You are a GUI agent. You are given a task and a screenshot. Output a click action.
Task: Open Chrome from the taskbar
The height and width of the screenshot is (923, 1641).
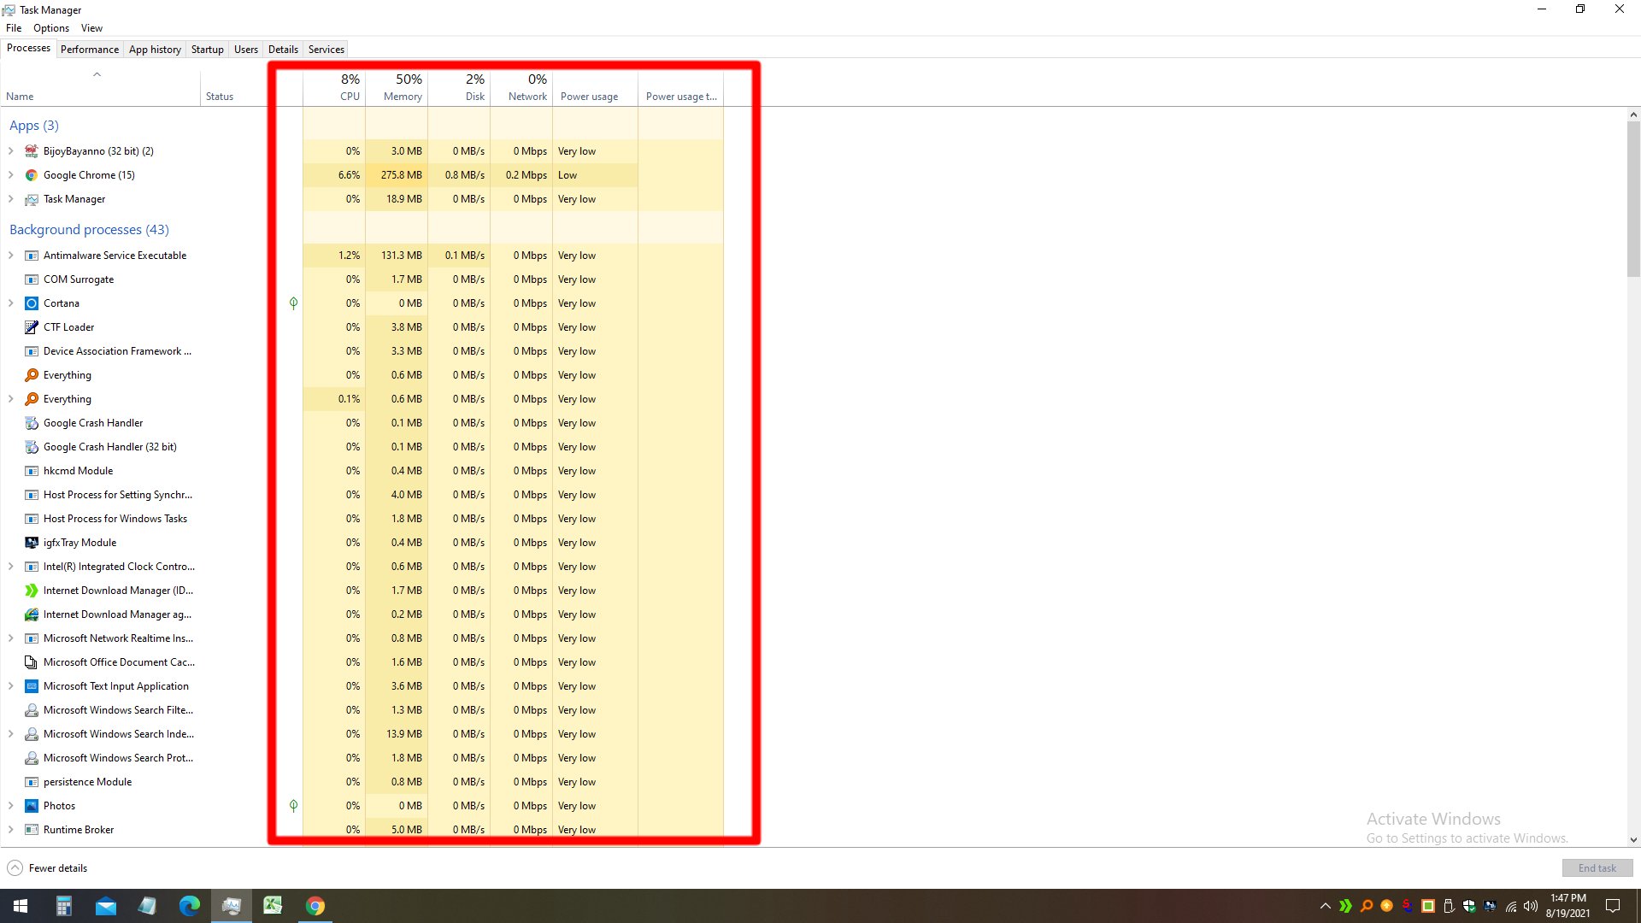point(315,905)
